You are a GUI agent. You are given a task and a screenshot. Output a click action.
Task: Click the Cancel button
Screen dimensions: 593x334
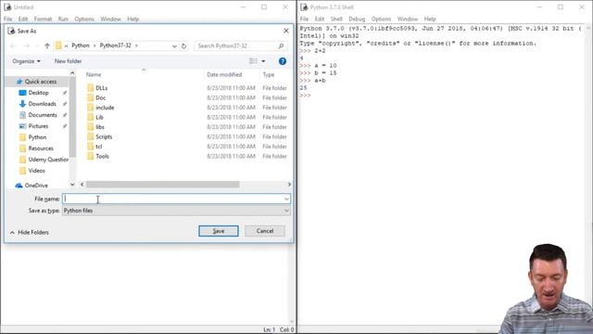(x=265, y=231)
